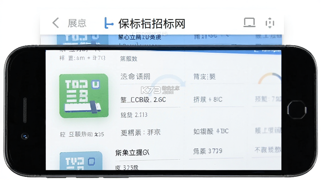Click the 保标栝招标网 title
321x180 pixels.
pos(152,23)
